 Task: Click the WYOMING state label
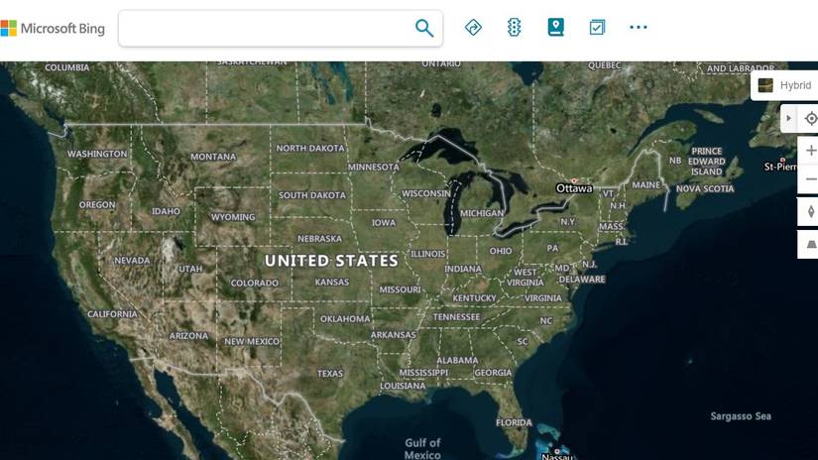click(233, 217)
